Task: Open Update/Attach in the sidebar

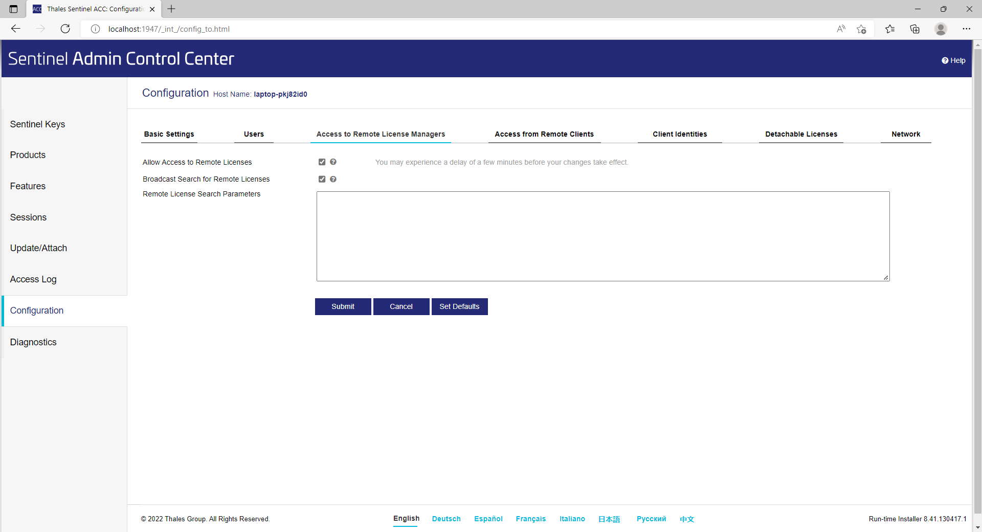Action: point(38,248)
